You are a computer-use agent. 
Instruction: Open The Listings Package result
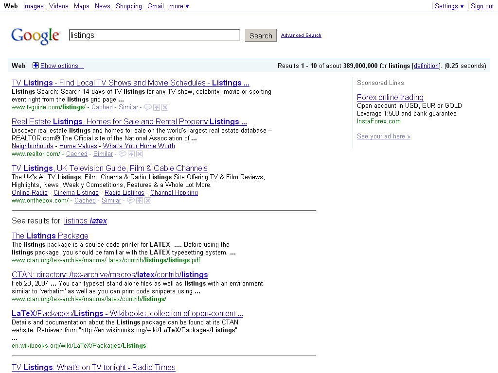(x=50, y=236)
